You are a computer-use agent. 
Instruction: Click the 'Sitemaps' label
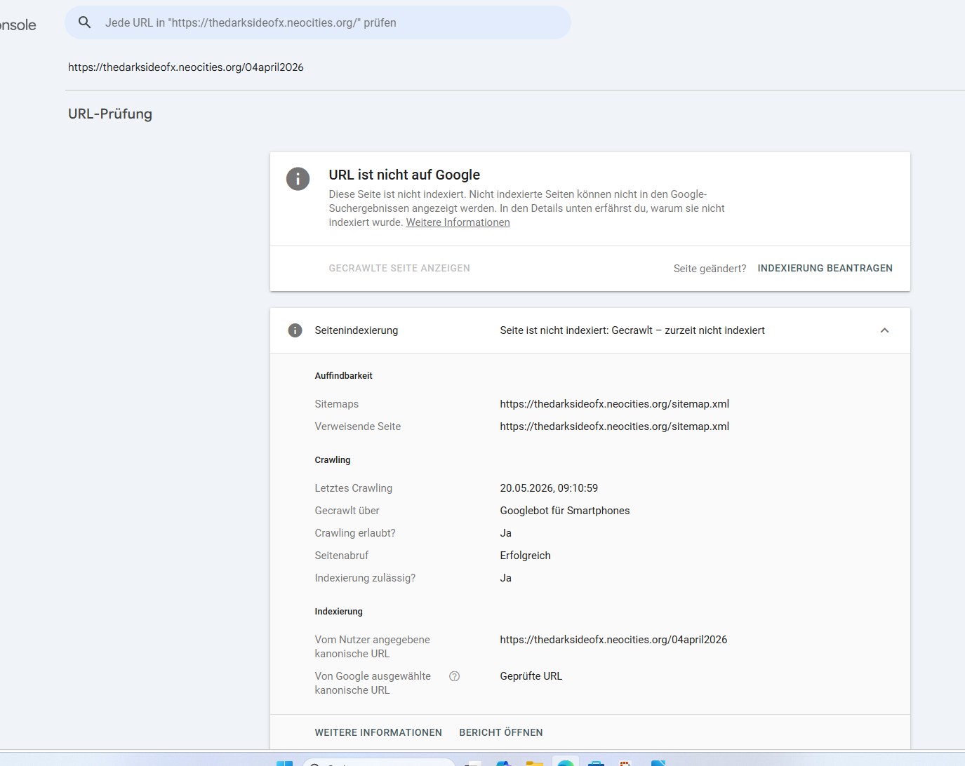(336, 404)
